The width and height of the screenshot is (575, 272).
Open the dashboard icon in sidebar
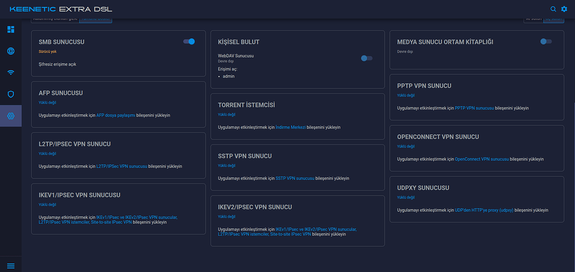(x=11, y=29)
